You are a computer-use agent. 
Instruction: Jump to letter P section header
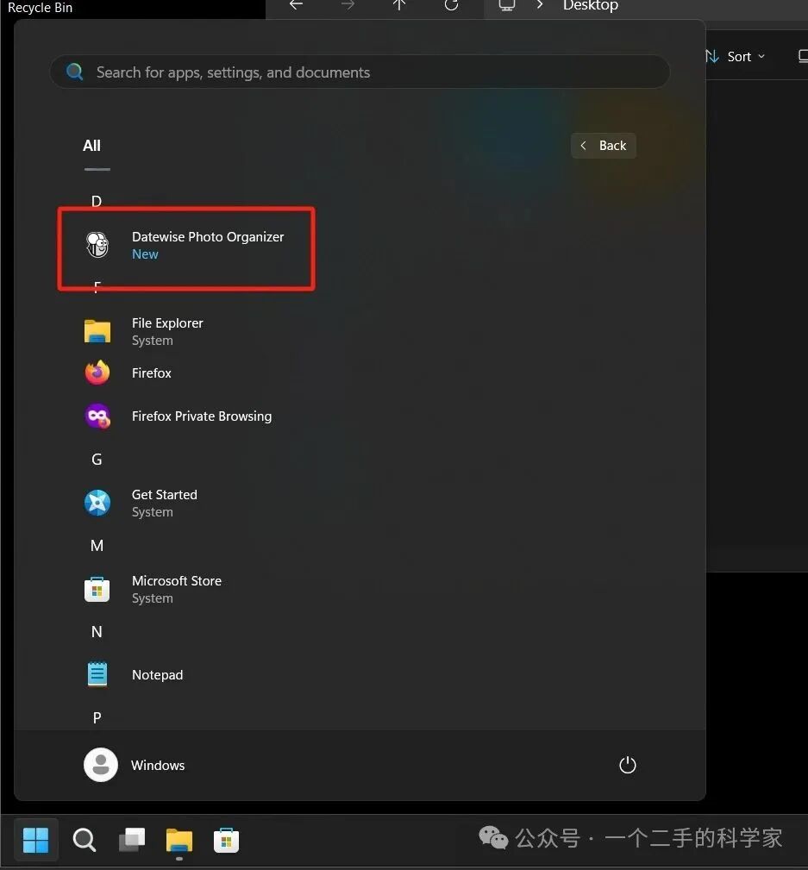tap(97, 717)
